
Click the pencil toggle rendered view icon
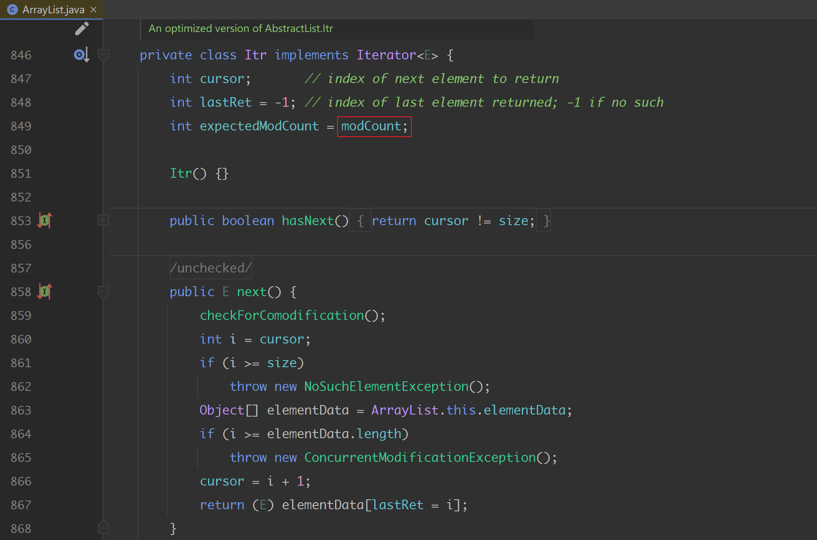[x=82, y=29]
